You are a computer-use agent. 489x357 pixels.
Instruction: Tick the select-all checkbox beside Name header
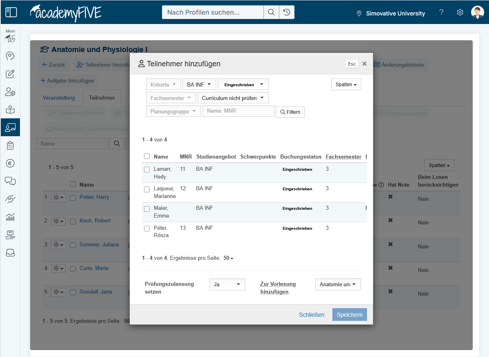147,157
